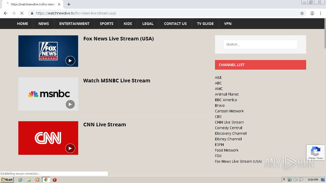326x183 pixels.
Task: Play the MSNBC thumbnail video
Action: 70,104
